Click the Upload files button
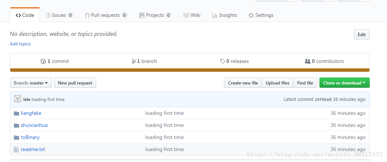 [x=278, y=83]
